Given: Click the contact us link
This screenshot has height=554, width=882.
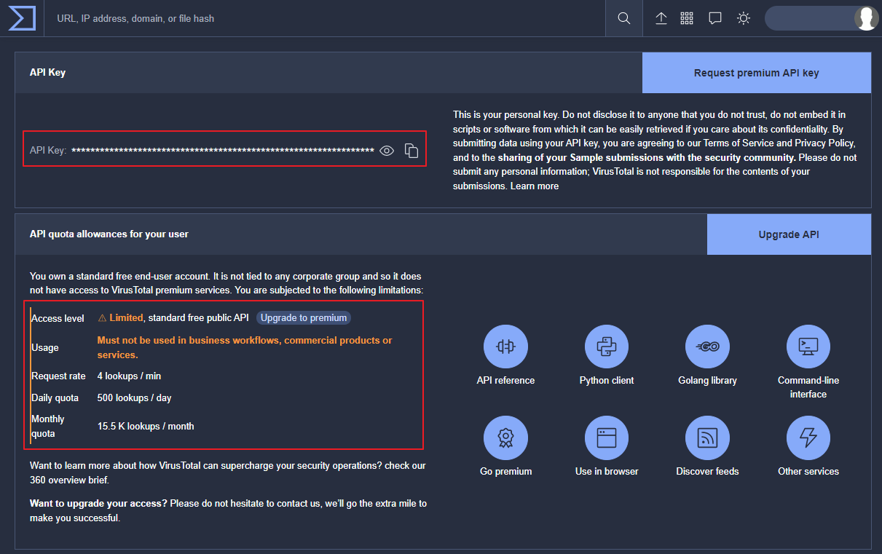Looking at the screenshot, I should [x=302, y=504].
